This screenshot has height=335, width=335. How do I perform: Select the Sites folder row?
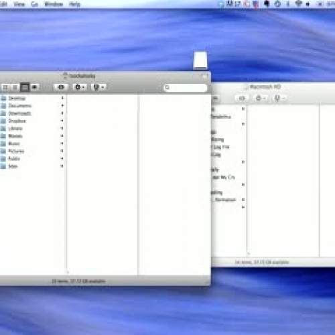pos(32,166)
